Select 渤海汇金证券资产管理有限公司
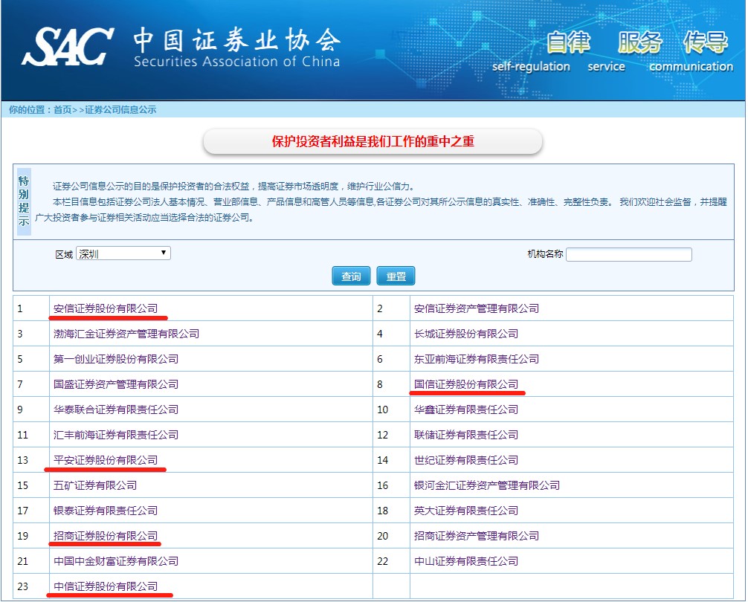 (126, 334)
